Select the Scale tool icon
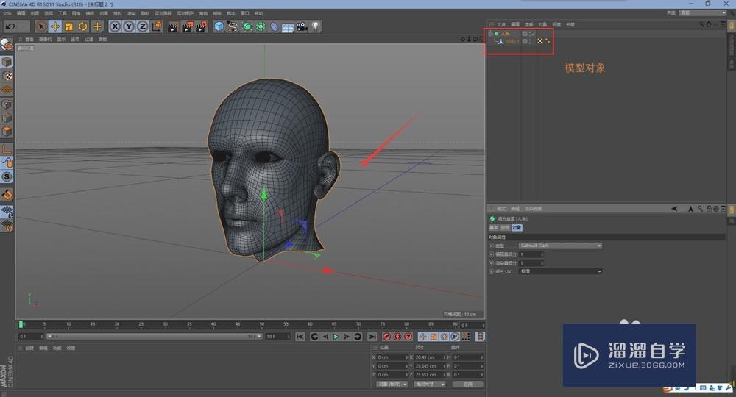The width and height of the screenshot is (736, 397). click(x=69, y=26)
